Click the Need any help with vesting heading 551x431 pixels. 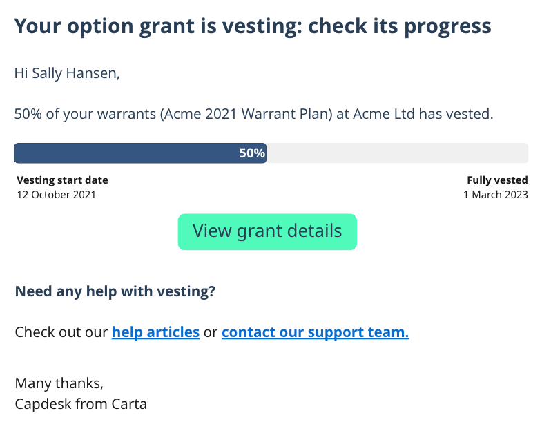[x=115, y=291]
